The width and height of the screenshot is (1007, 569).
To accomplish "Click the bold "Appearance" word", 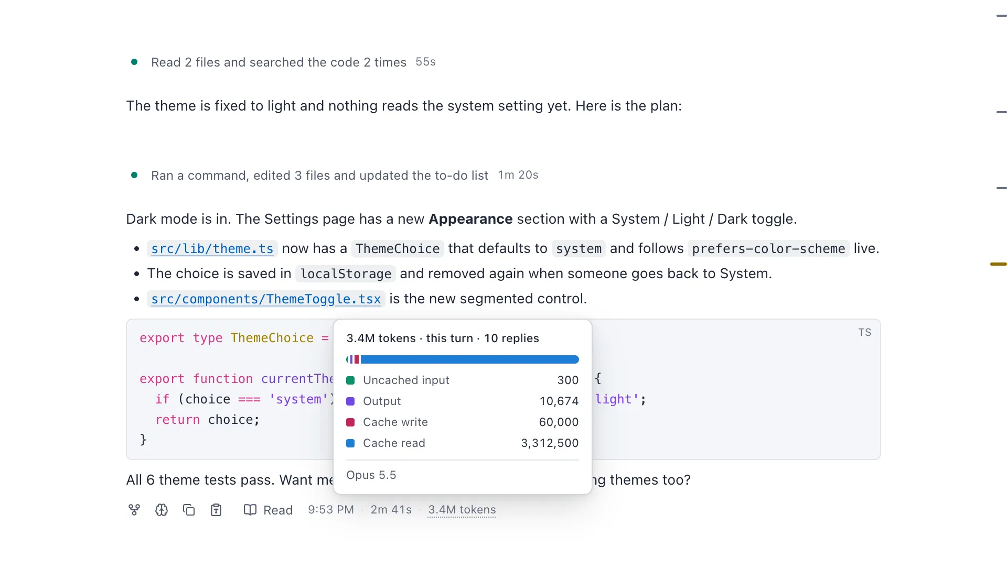I will [470, 219].
